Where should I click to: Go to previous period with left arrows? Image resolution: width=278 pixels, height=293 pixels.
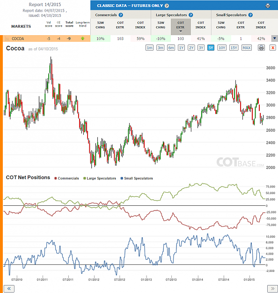(x=9, y=288)
